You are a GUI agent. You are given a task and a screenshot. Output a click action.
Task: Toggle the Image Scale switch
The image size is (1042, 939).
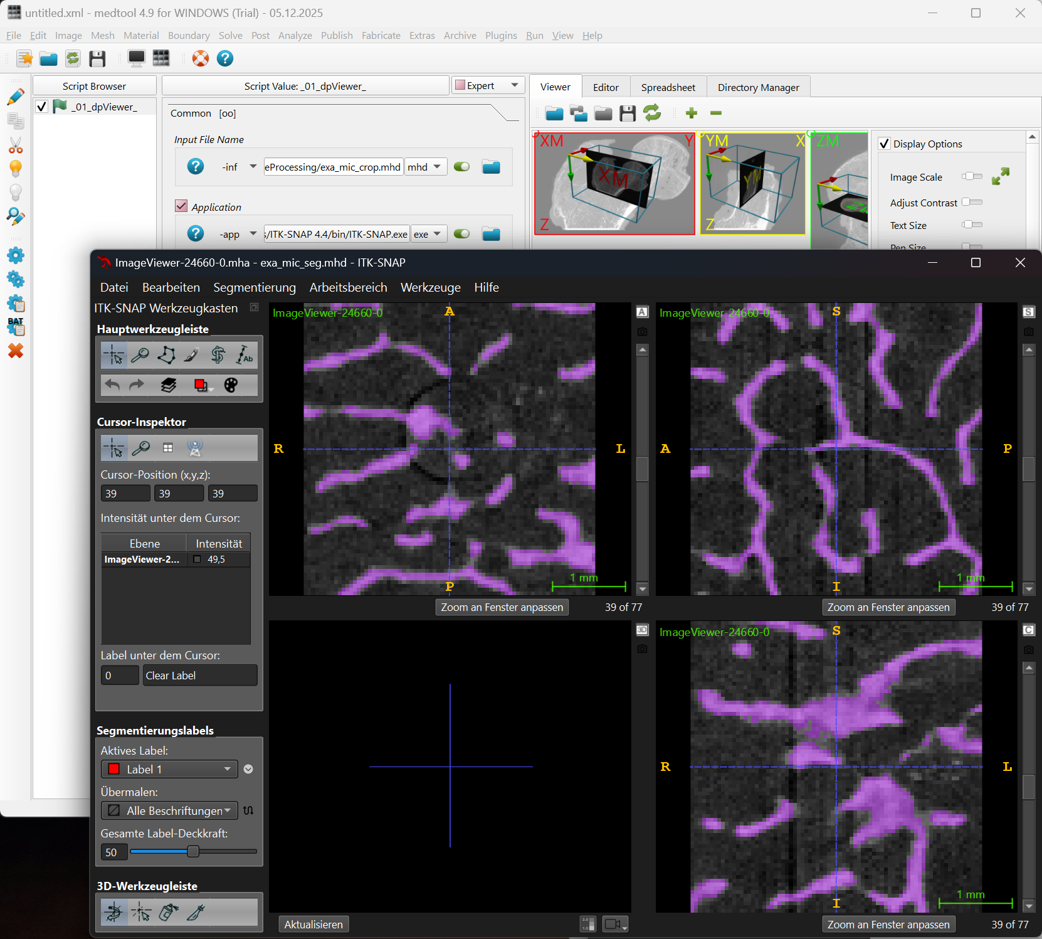point(972,177)
